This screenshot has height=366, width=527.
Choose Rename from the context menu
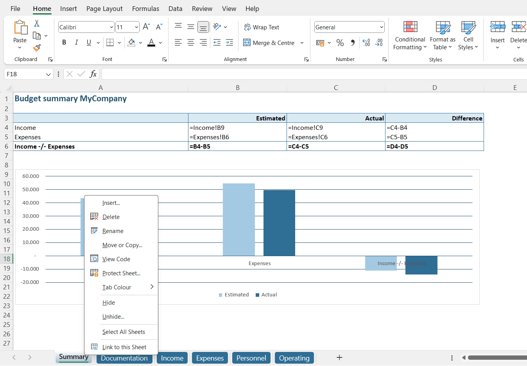click(113, 231)
